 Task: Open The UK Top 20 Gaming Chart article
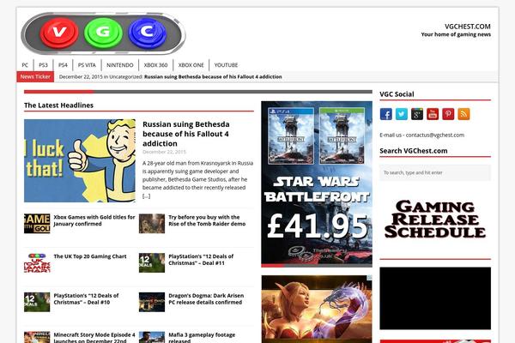point(90,256)
